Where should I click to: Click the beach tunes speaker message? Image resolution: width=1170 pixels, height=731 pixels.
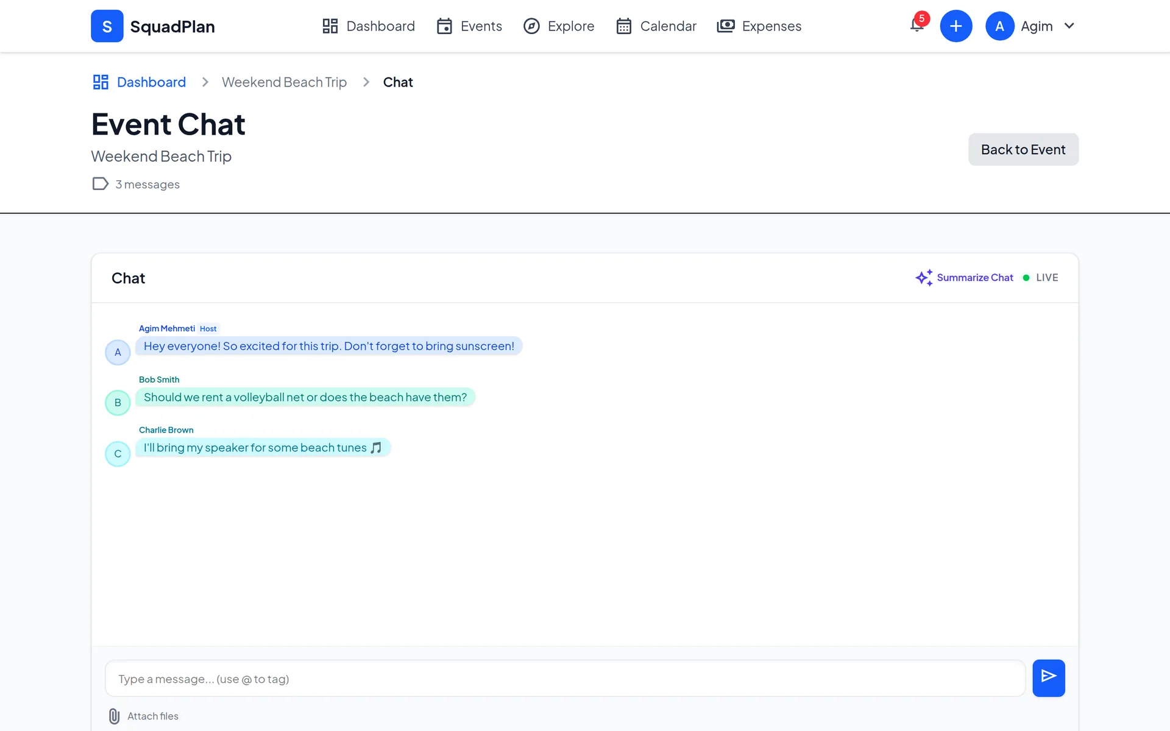(263, 448)
